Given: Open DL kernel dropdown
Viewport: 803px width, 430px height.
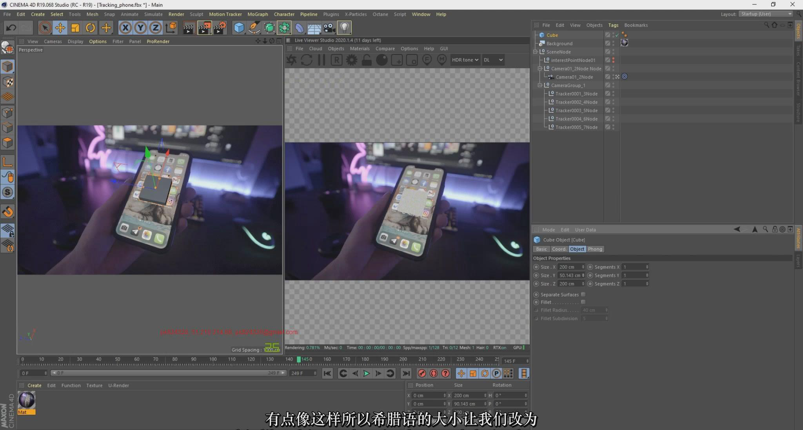Looking at the screenshot, I should point(493,60).
